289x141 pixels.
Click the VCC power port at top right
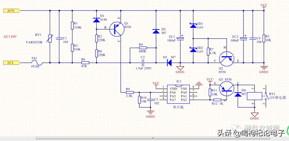click(x=264, y=7)
